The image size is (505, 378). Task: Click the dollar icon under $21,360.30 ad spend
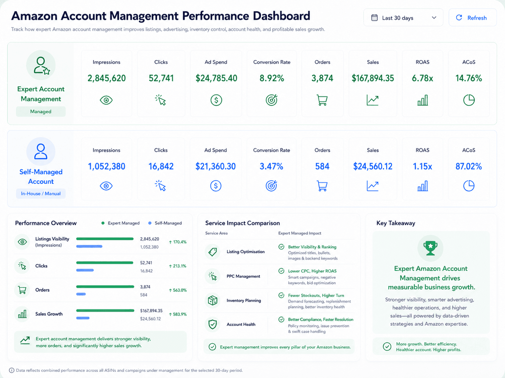pos(216,186)
